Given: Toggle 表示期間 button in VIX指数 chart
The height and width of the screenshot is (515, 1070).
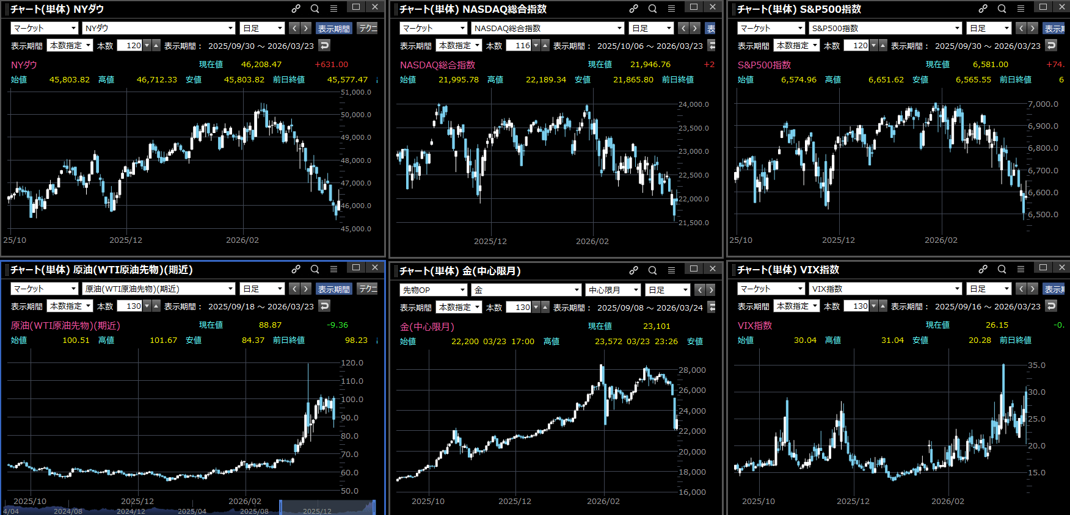Looking at the screenshot, I should 1054,289.
